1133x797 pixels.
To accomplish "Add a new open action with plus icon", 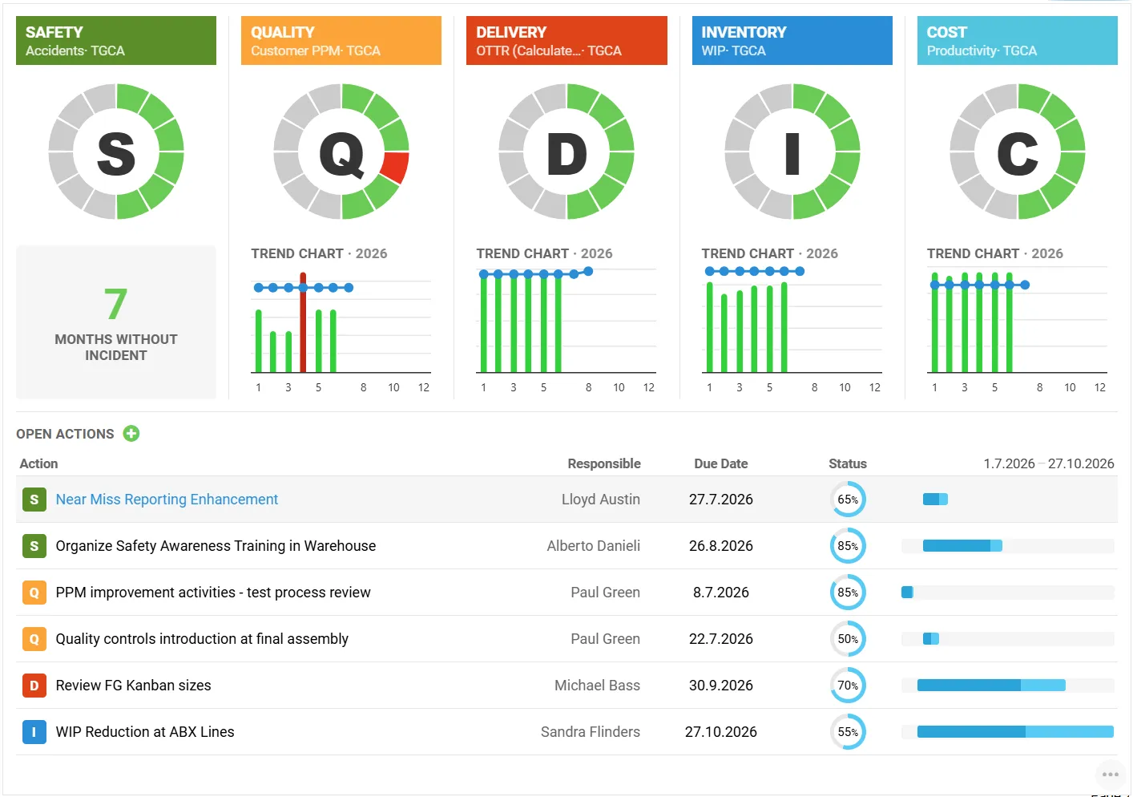I will [x=131, y=434].
